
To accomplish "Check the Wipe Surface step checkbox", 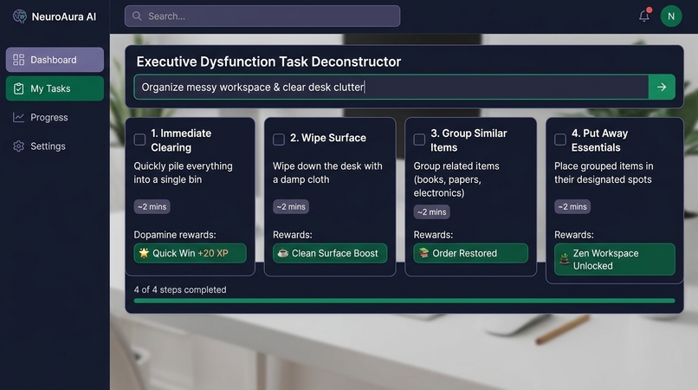I will [279, 140].
